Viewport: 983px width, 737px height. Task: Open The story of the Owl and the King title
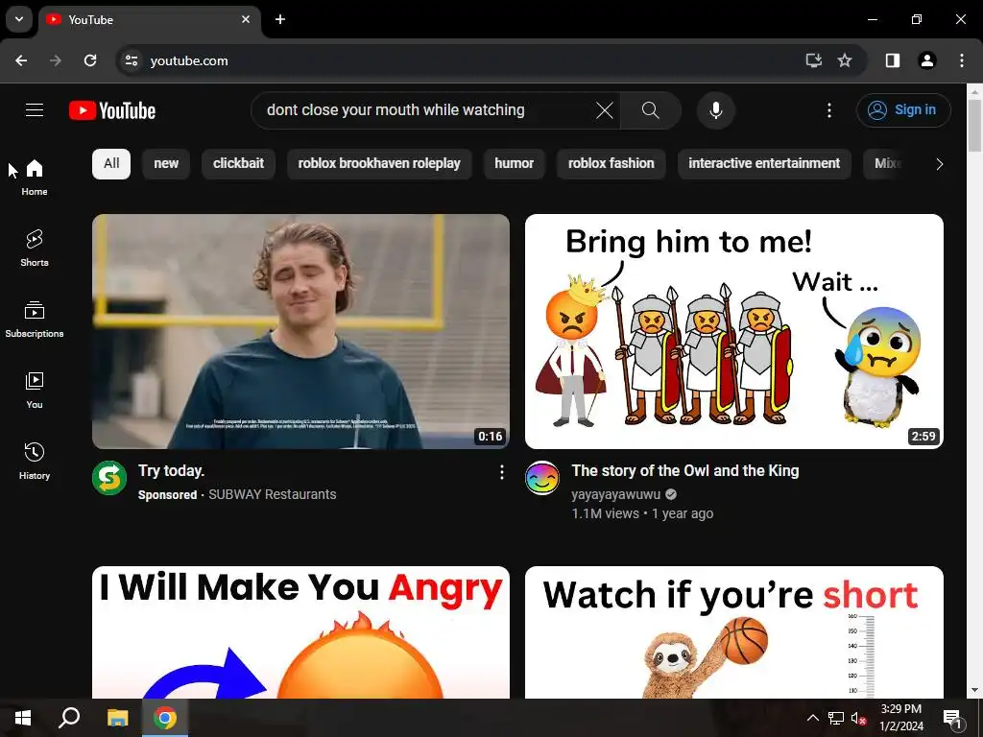[x=685, y=470]
